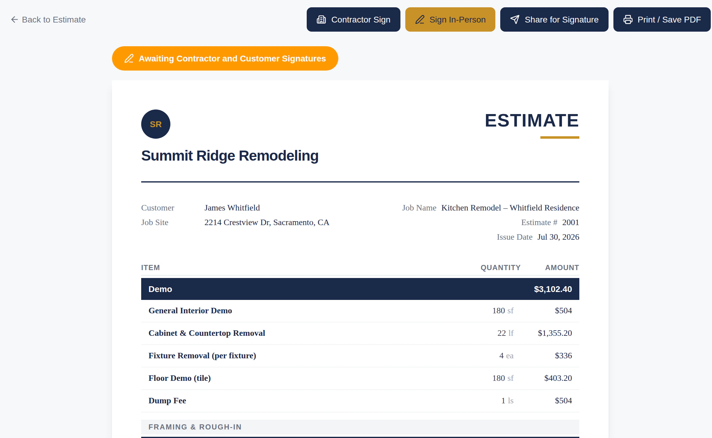Click issue date Jul 30, 2026
Screen dimensions: 712x438
click(x=558, y=237)
